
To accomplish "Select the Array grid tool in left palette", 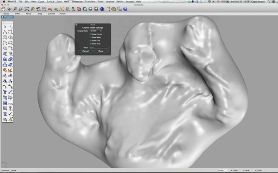I will (x=5, y=108).
